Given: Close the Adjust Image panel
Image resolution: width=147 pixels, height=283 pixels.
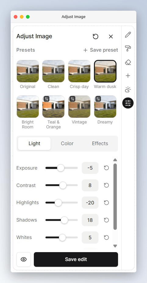Looking at the screenshot, I should (111, 36).
